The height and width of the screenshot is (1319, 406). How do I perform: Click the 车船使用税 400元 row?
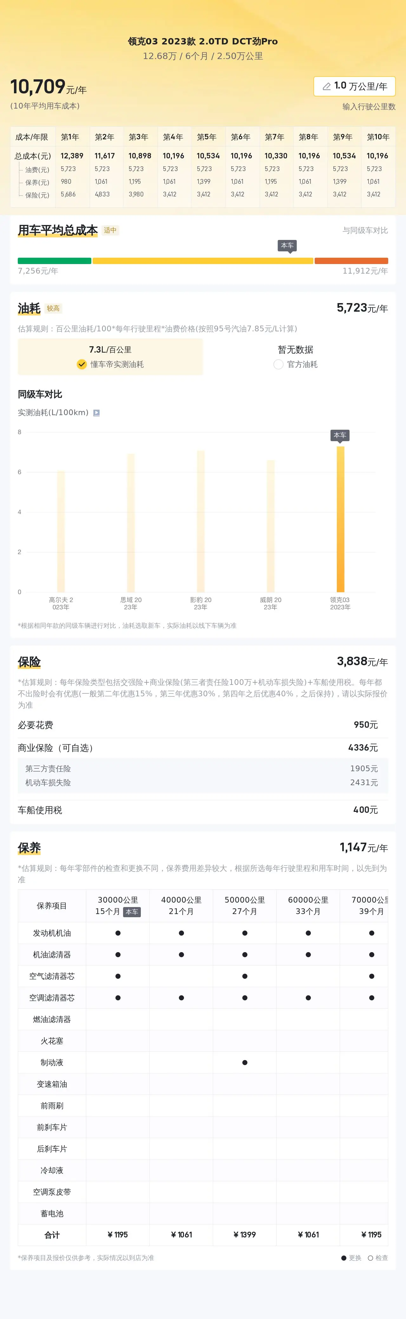tap(203, 810)
